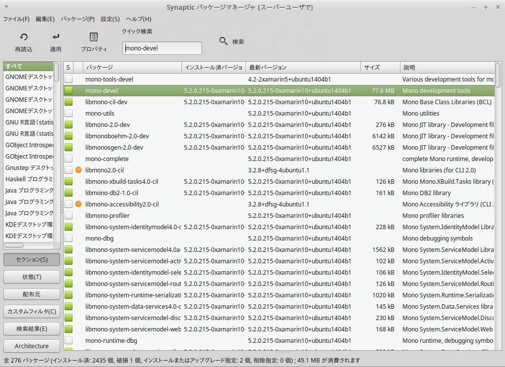Viewport: 505px width, 367px height.
Task: Select the libmono-system-runtime-serializati package row
Action: [279, 295]
